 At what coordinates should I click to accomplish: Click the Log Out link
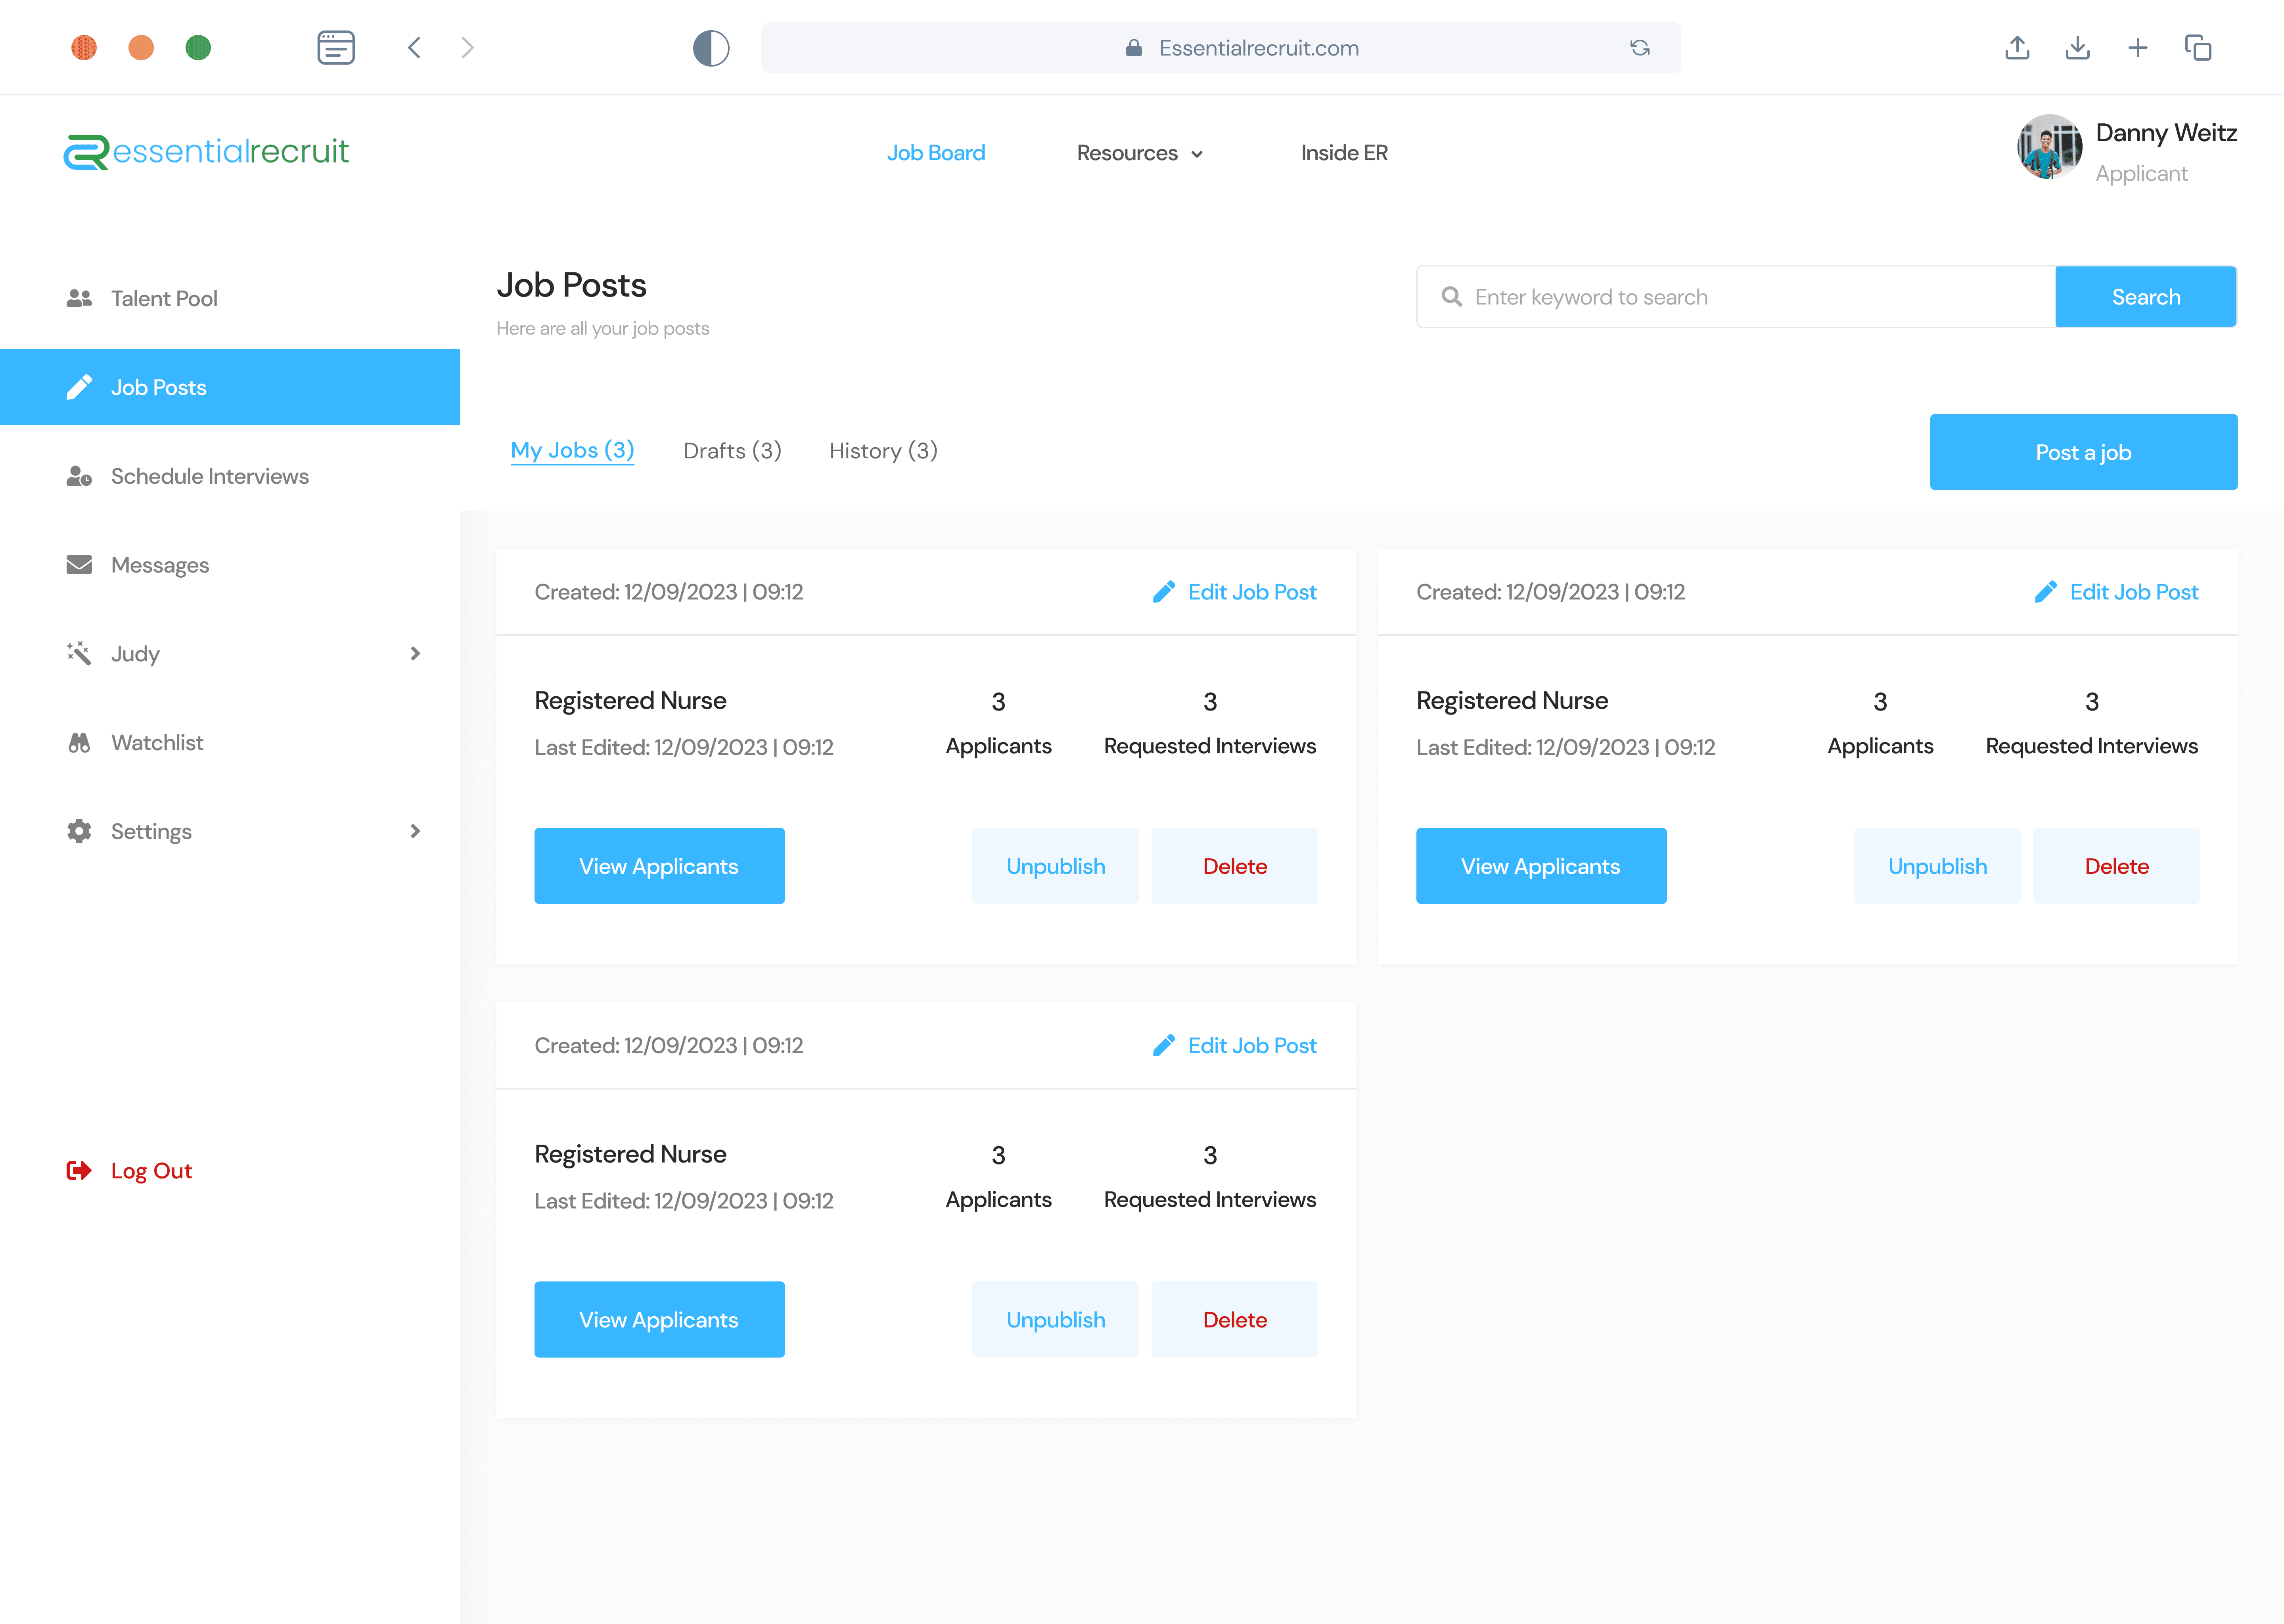[151, 1170]
